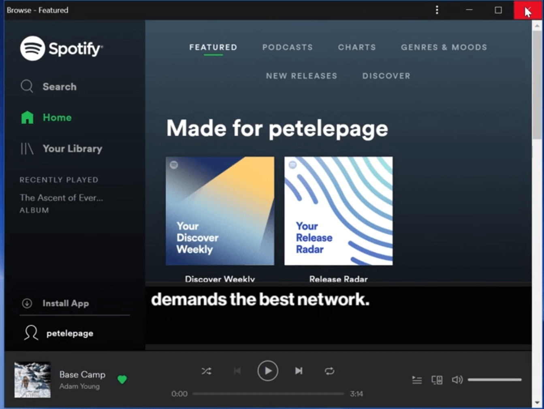The height and width of the screenshot is (409, 544).
Task: Skip to next track
Action: 299,371
